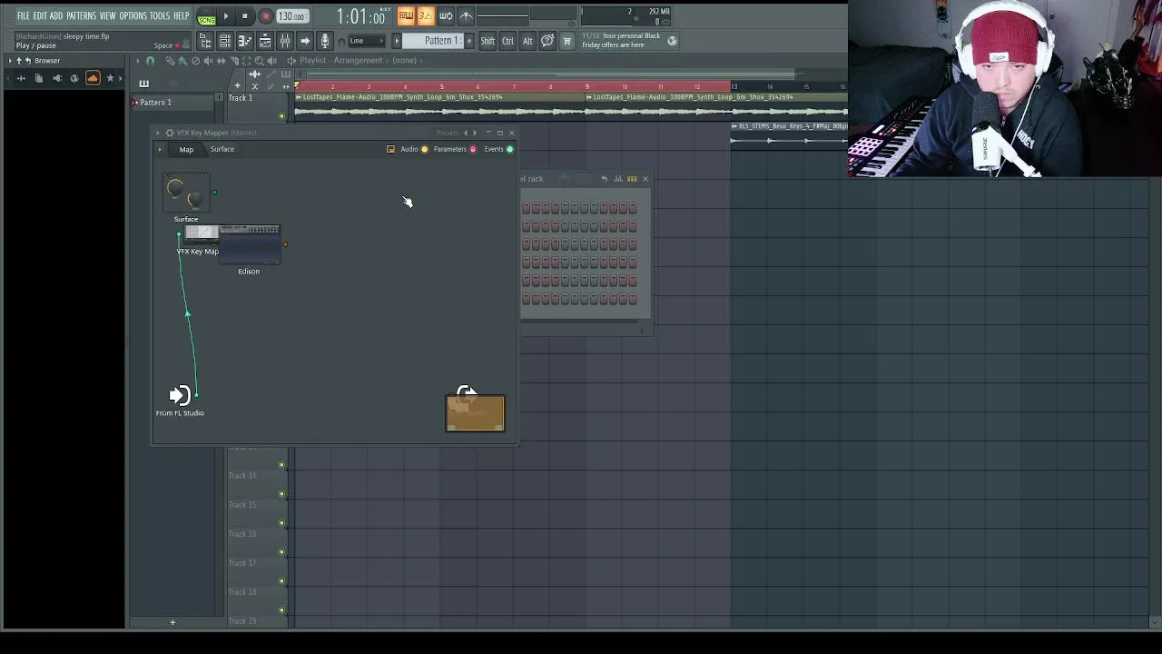Click the star favorites icon in Browser
This screenshot has height=654, width=1162.
pyautogui.click(x=111, y=79)
